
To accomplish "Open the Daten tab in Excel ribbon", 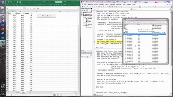I will click(32, 5).
